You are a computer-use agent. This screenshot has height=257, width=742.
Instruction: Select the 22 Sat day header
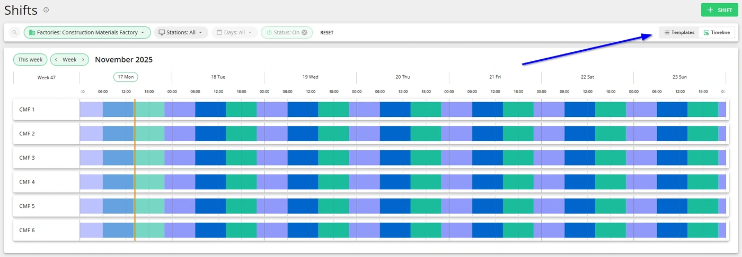[x=587, y=77]
